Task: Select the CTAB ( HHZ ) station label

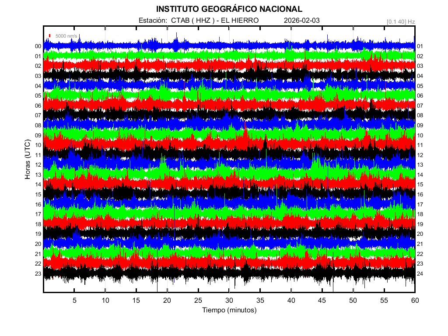Action: [x=192, y=21]
